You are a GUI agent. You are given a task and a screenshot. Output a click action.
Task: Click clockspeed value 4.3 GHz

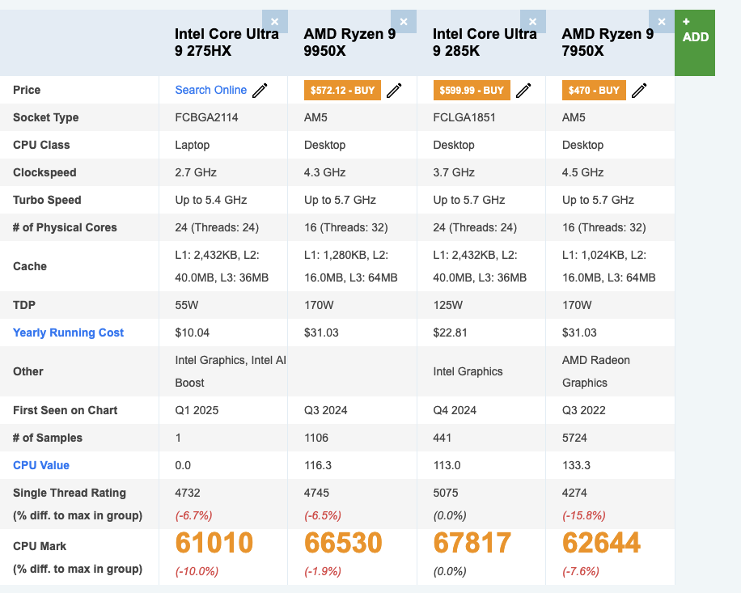coord(324,172)
